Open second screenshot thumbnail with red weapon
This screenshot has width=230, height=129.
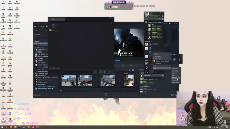[85, 81]
